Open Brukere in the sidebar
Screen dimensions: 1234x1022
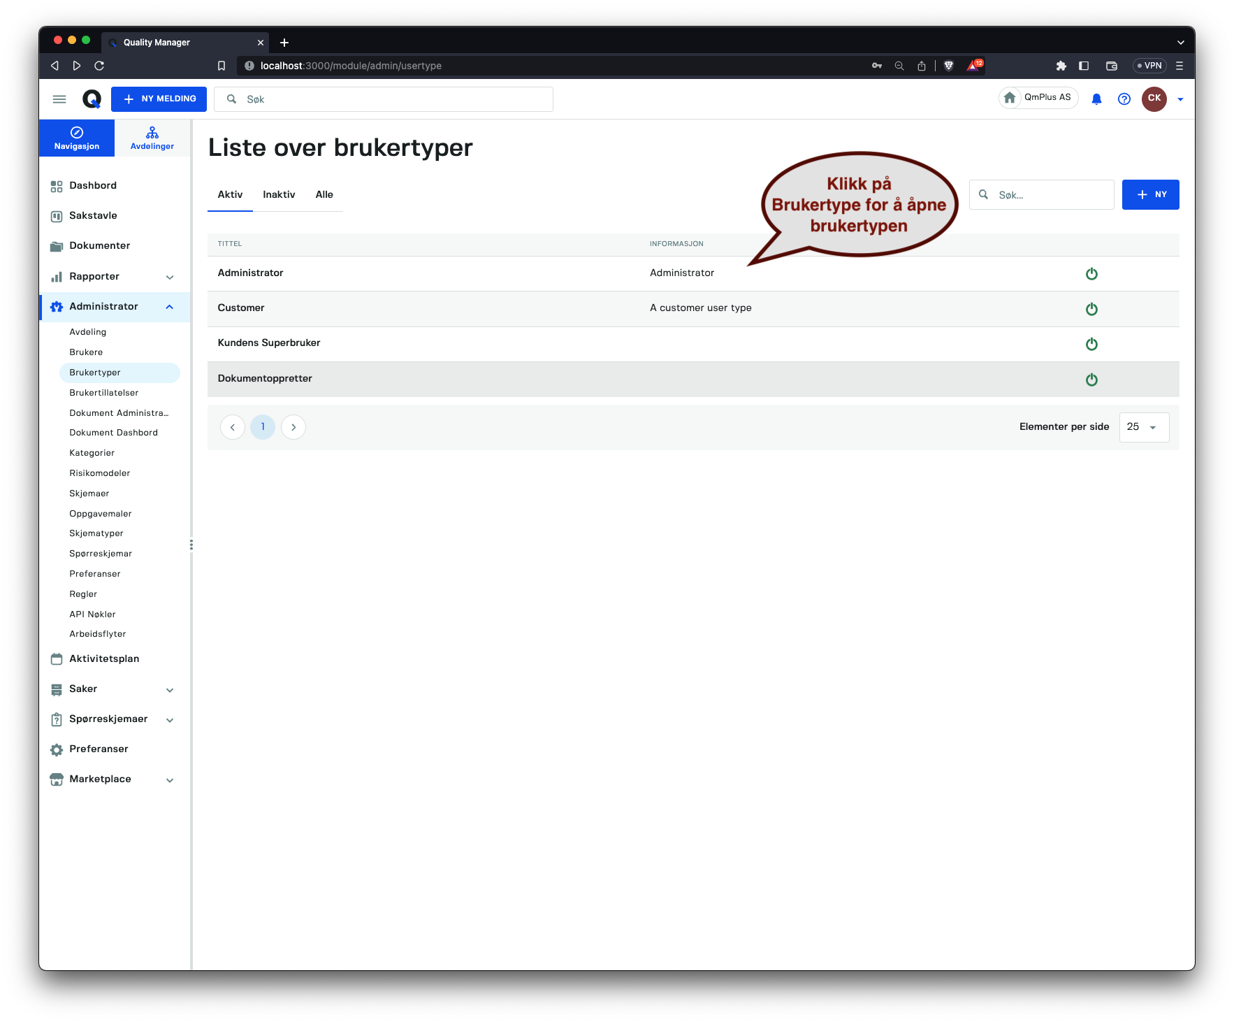point(86,352)
